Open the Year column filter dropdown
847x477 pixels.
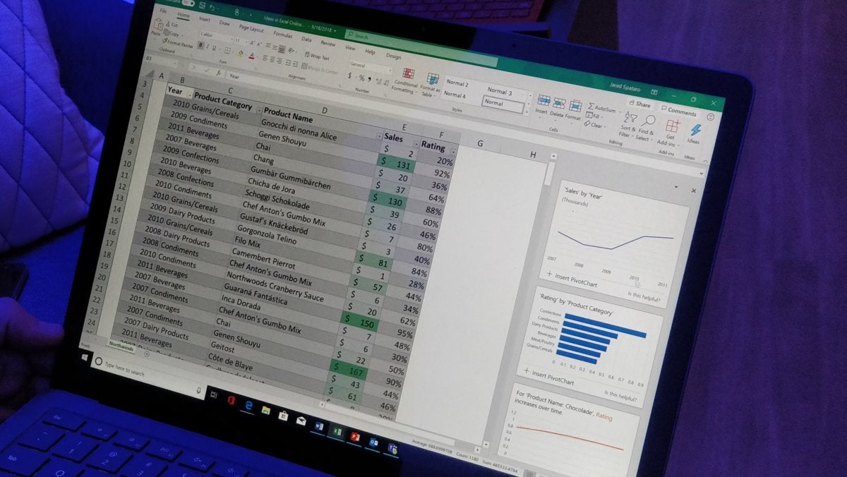190,95
